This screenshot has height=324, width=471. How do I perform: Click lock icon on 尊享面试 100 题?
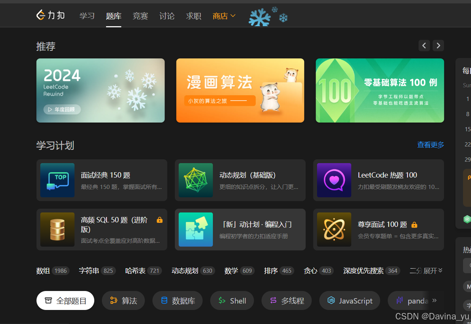[x=414, y=225]
